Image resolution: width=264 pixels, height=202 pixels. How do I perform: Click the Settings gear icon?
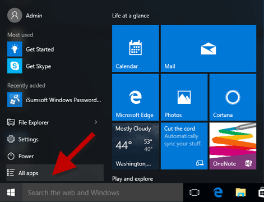pyautogui.click(x=11, y=139)
